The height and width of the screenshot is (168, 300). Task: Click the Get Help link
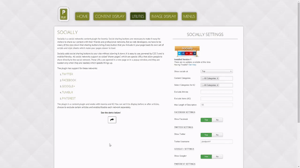click(x=192, y=65)
